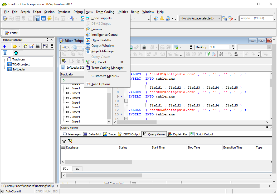Image resolution: width=277 pixels, height=194 pixels.
Task: Select Object Palette in the View menu
Action: (x=108, y=40)
